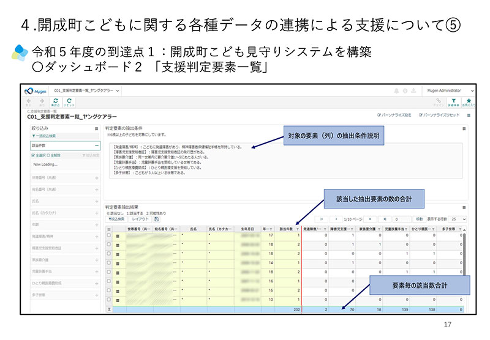Screen dimensions: 490x340
Task: Click the 再読込 reload icon
Action: (55, 102)
